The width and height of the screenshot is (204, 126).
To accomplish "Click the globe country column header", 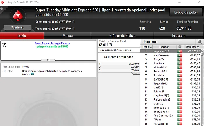I will click(180, 47).
